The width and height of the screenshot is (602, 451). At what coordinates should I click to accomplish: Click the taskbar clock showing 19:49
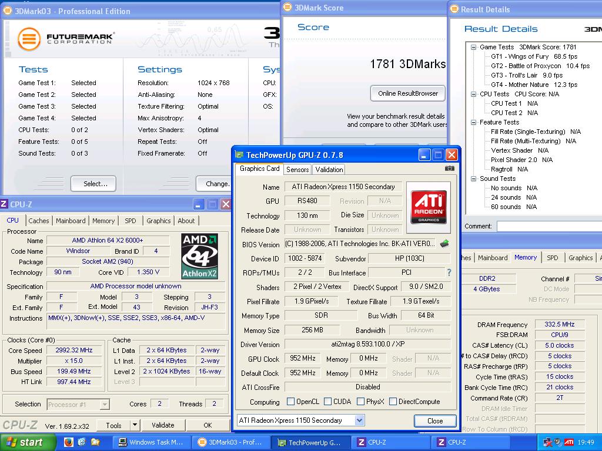(586, 442)
